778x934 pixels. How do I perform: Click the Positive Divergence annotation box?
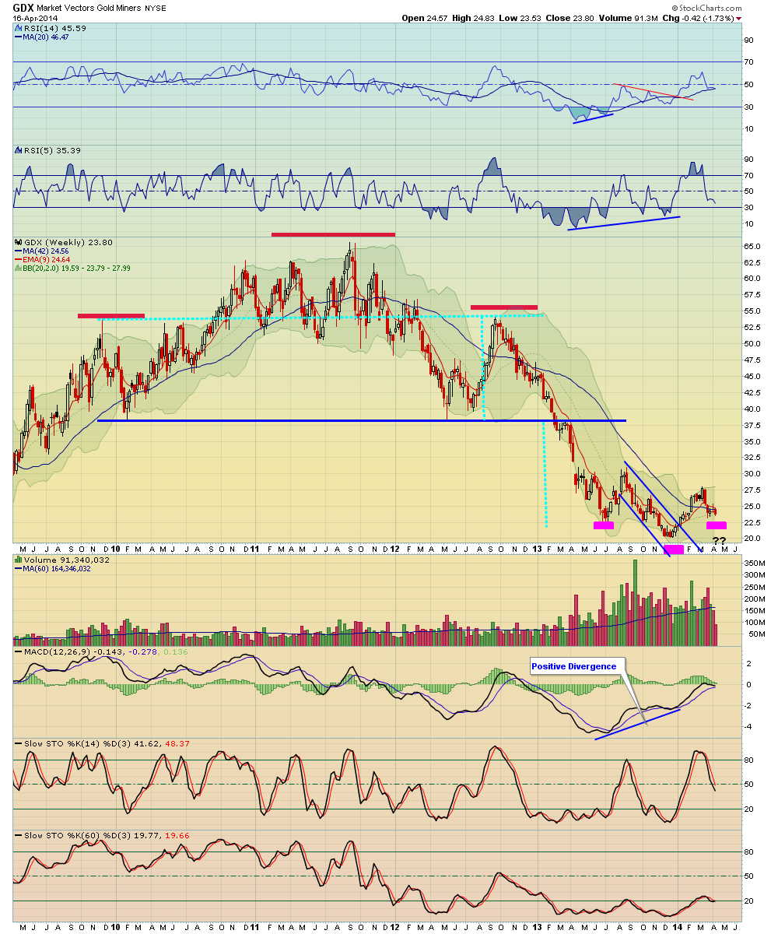pyautogui.click(x=578, y=666)
